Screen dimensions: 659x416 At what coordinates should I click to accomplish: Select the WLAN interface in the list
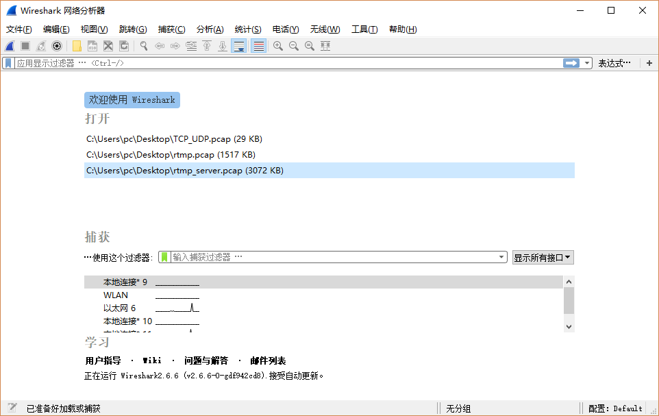tap(116, 295)
